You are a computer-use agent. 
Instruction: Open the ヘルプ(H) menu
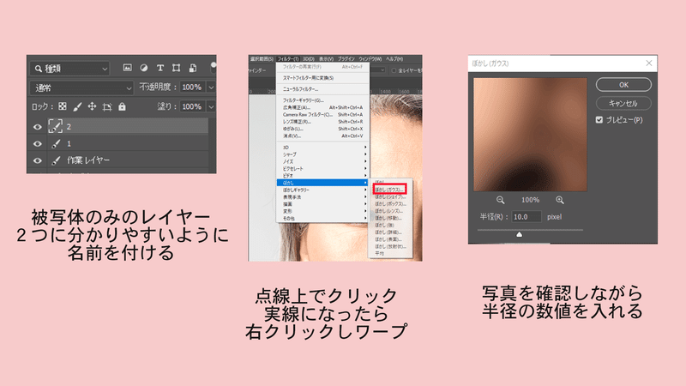(x=394, y=58)
